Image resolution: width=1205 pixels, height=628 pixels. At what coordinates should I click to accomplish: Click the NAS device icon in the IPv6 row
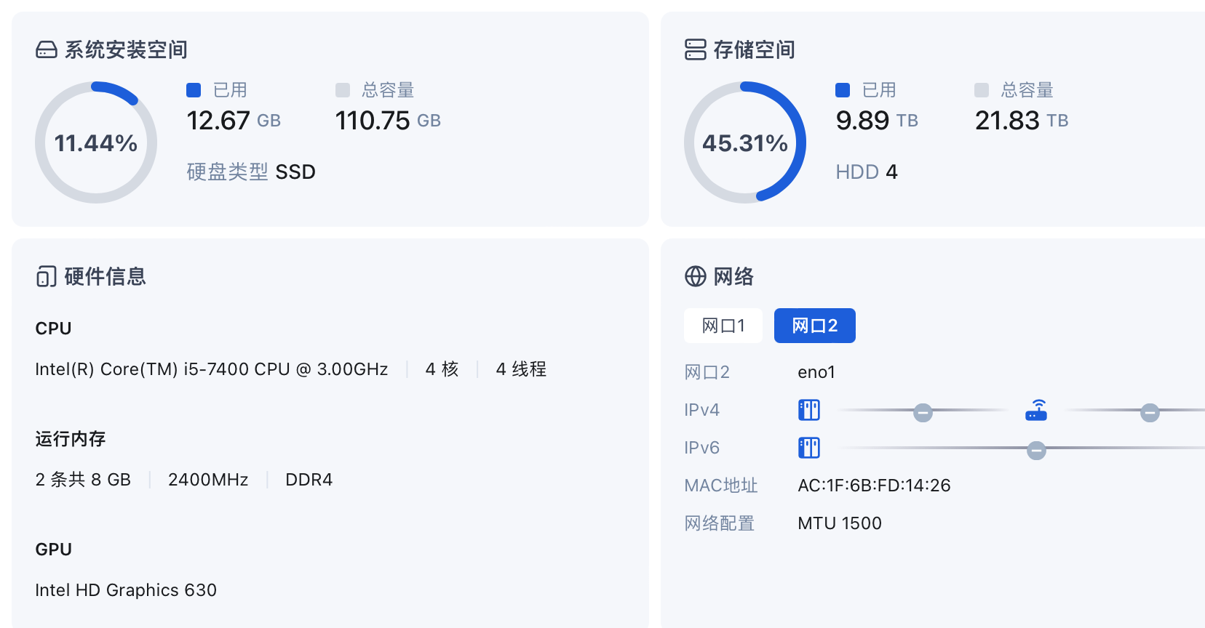[808, 448]
